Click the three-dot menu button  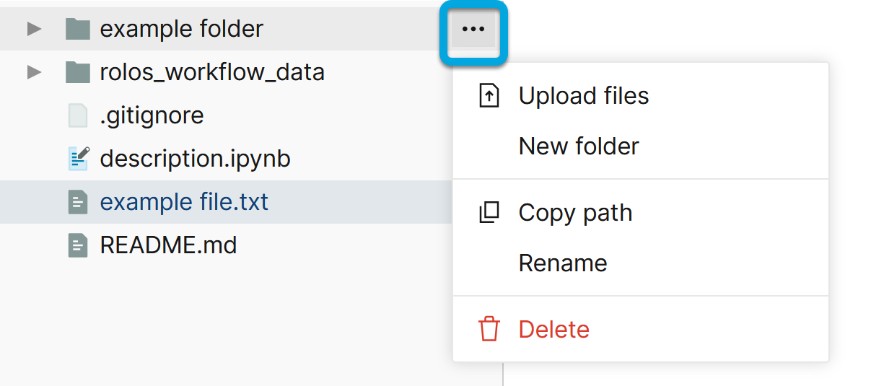[473, 30]
